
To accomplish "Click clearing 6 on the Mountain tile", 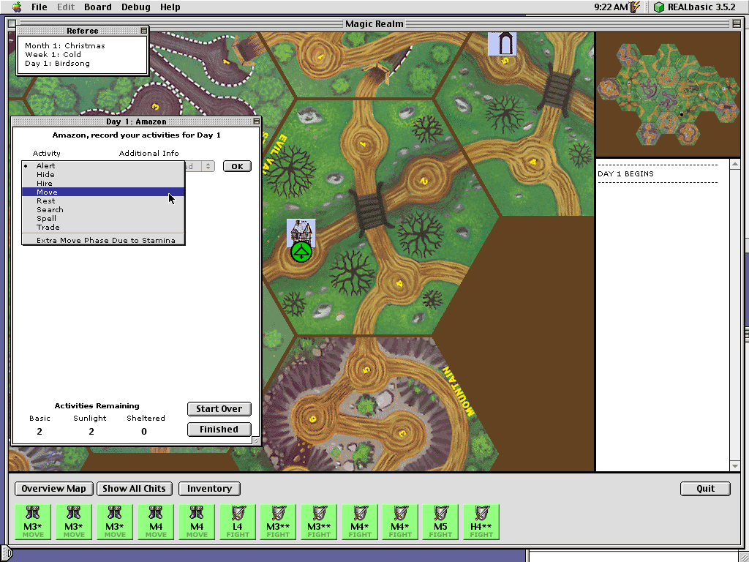I will (x=312, y=419).
